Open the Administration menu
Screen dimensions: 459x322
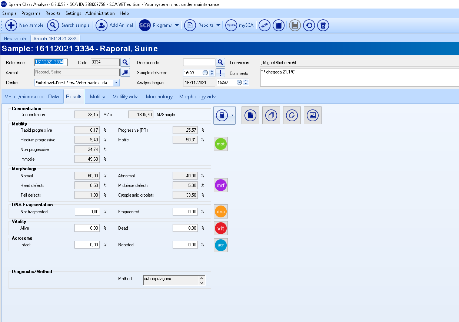click(x=100, y=13)
